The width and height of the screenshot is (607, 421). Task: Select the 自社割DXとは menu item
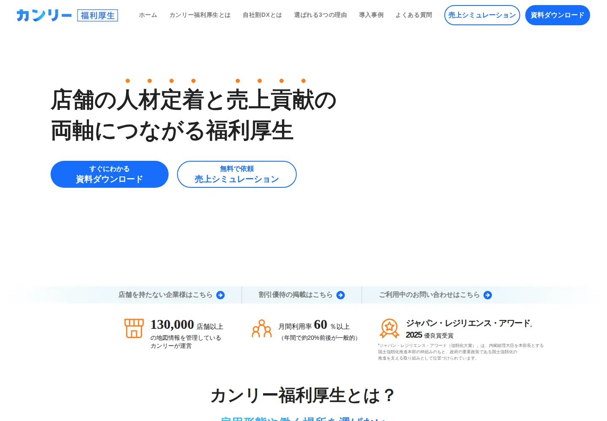click(x=262, y=15)
